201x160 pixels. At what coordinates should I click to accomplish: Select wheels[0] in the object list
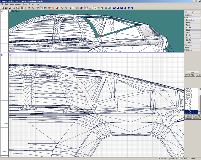[x=188, y=91]
